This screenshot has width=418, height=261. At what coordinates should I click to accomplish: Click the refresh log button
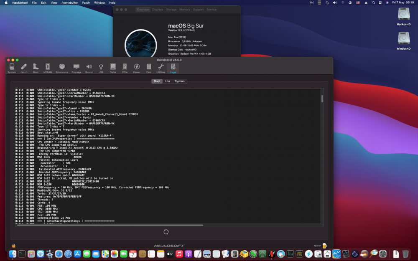[166, 232]
